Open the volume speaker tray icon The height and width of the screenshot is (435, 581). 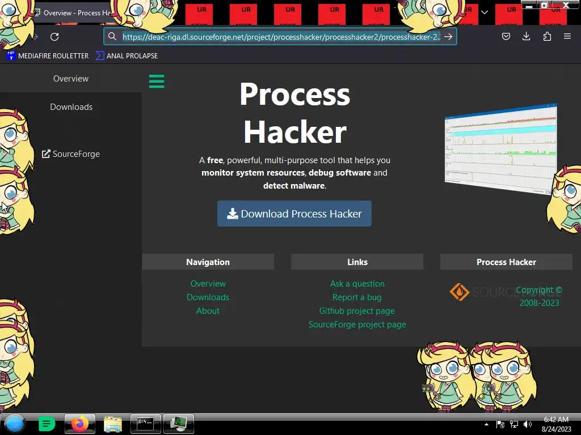click(x=528, y=424)
